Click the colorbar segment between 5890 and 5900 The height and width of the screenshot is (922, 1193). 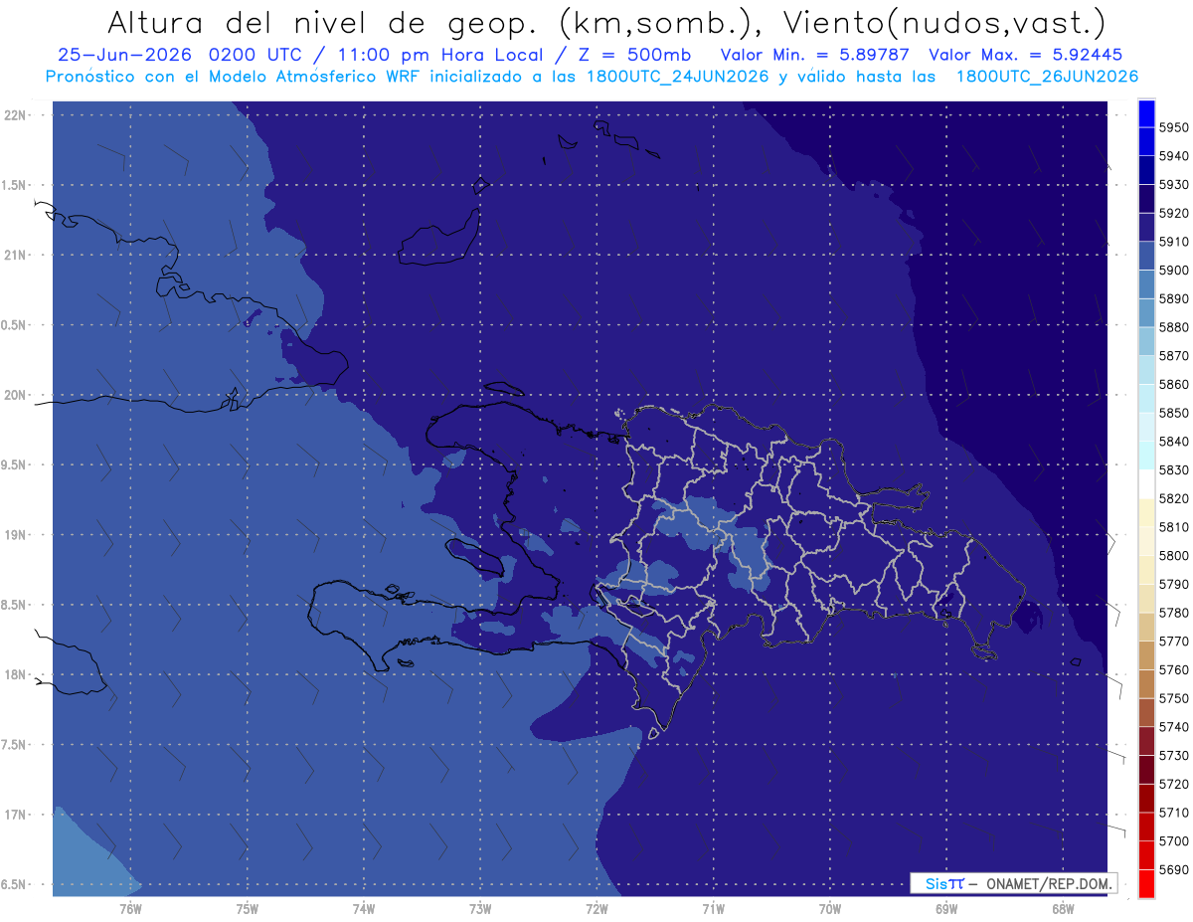tap(1146, 285)
